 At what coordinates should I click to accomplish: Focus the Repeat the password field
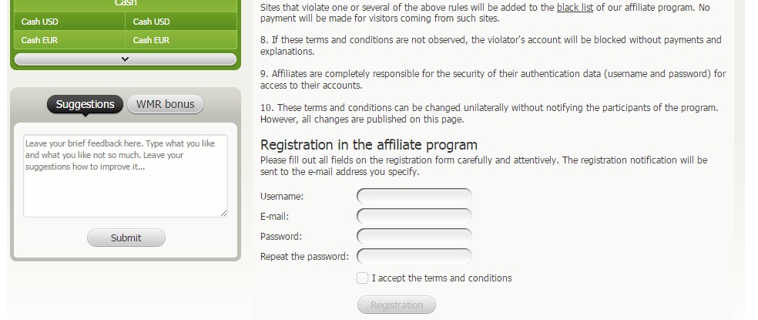414,257
